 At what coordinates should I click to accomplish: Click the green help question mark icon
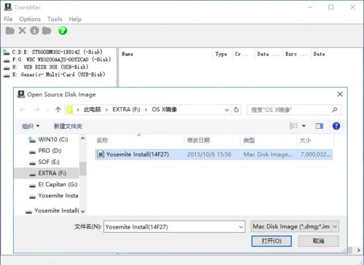(63, 30)
